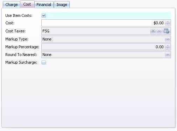Expand the Cost Taxes dropdown arrow
The height and width of the screenshot is (131, 177).
pyautogui.click(x=159, y=31)
